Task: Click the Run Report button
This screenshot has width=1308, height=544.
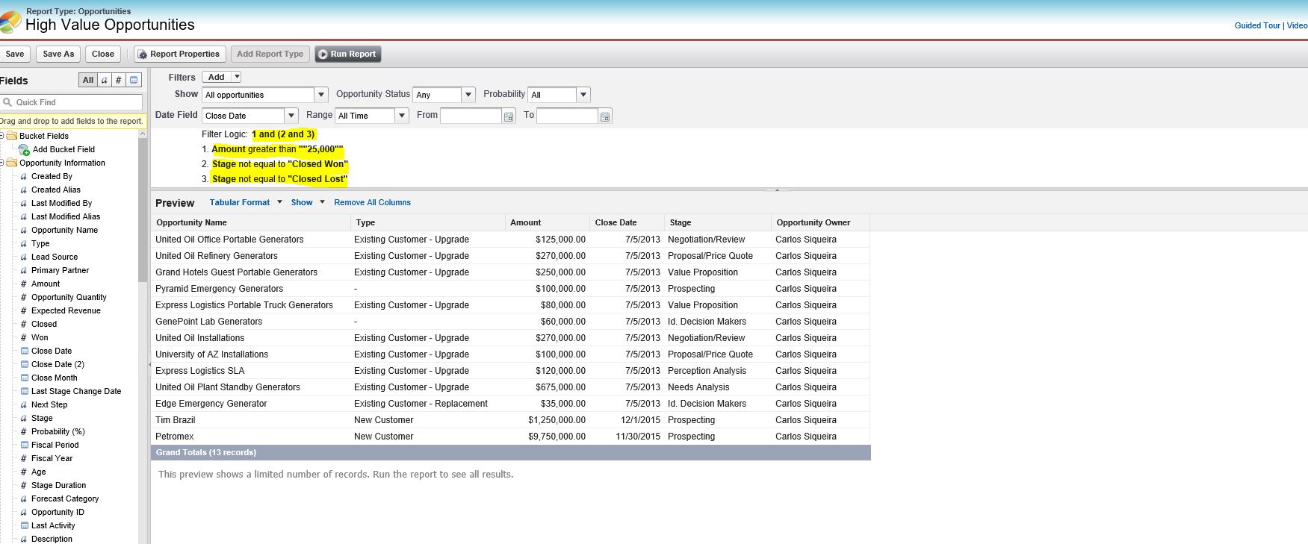Action: click(347, 54)
